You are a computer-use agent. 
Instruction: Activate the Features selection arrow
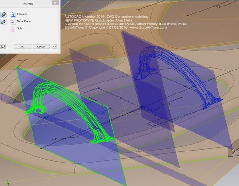13,14
